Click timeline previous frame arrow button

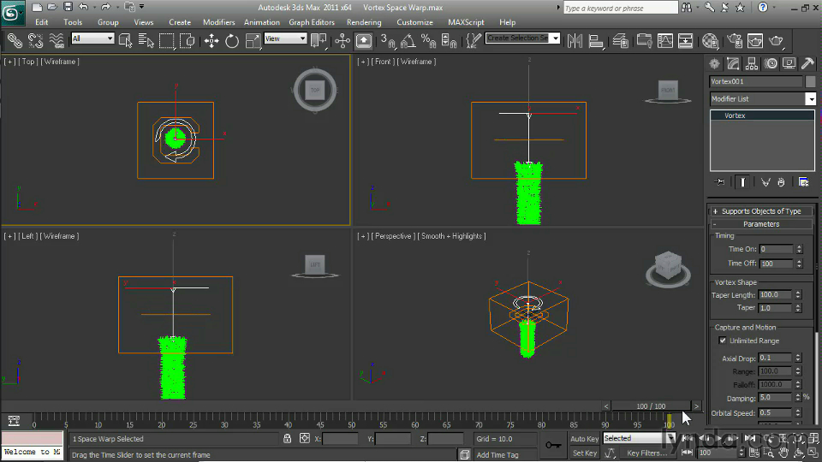tap(605, 406)
